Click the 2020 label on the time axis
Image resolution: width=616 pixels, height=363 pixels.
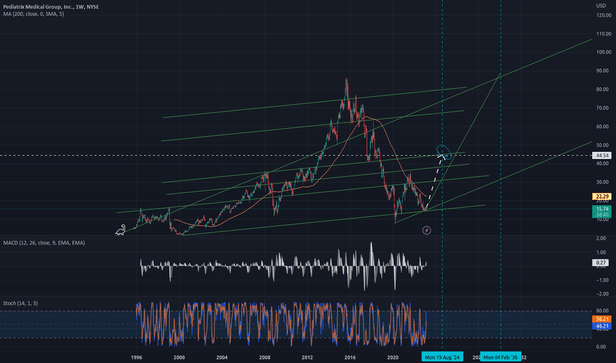coord(393,358)
